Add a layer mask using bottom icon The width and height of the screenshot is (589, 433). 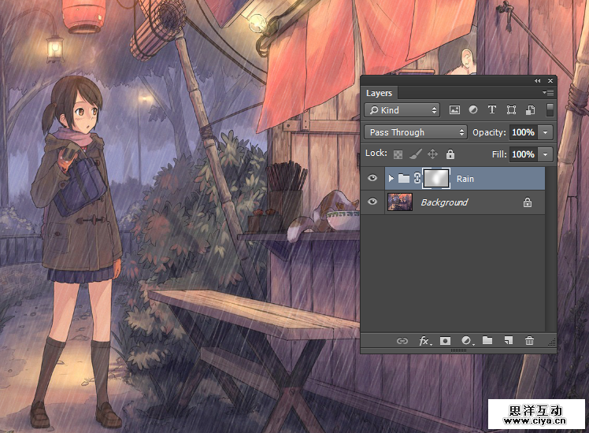445,341
